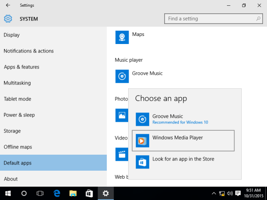
Task: Pick Look for an app in the Store
Action: coord(183,162)
